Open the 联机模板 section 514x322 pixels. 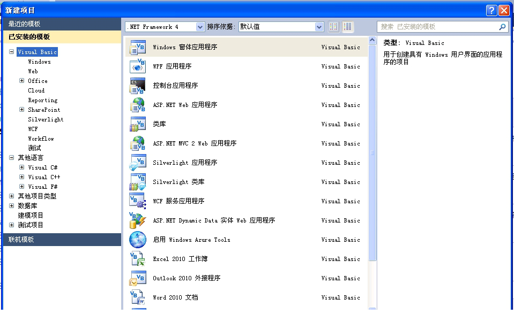tap(62, 240)
